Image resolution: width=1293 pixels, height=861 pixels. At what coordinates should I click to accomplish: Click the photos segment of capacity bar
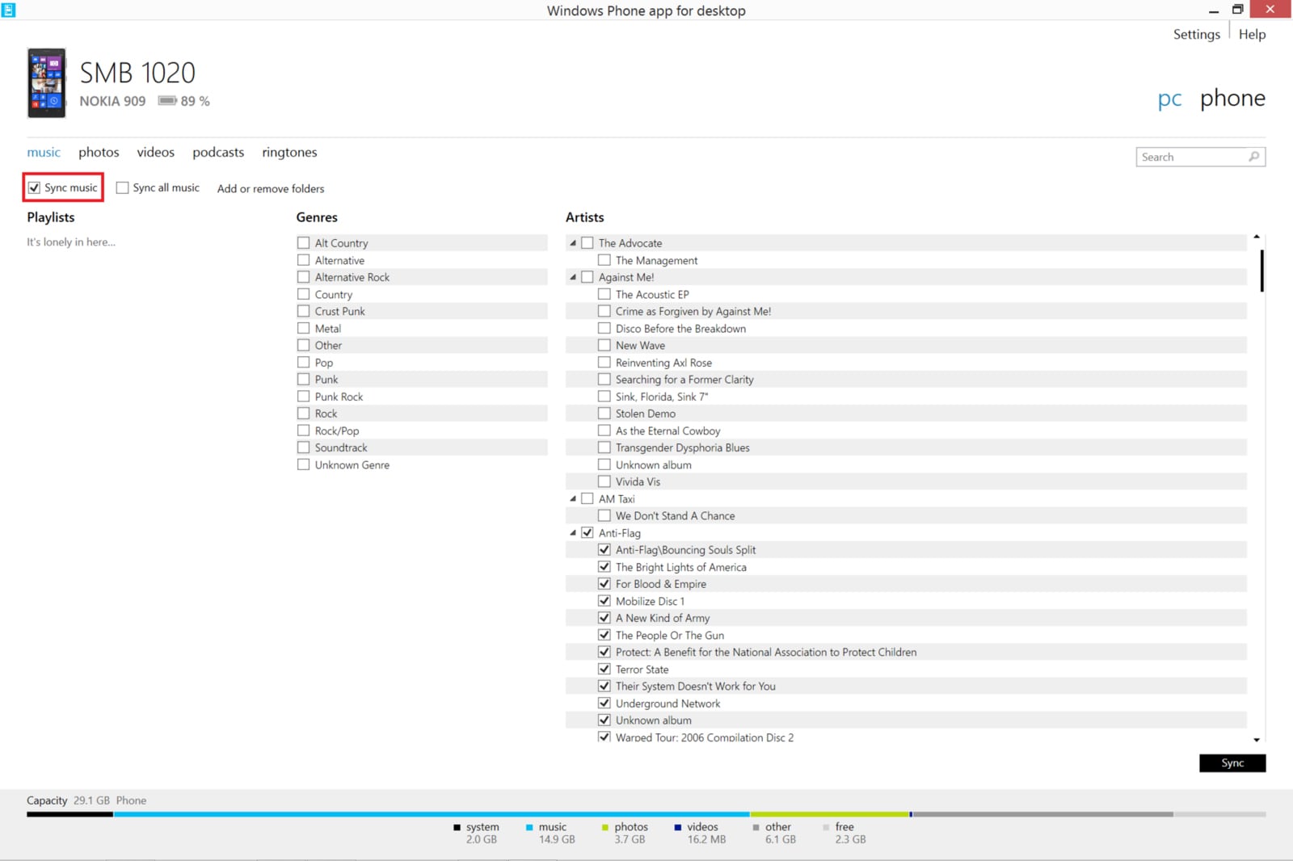tap(829, 814)
